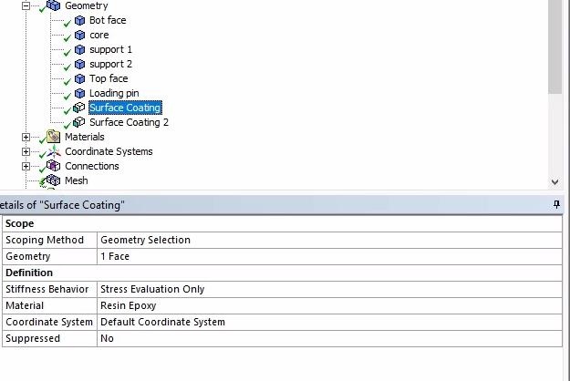The image size is (570, 381).
Task: Select the Geometry tree label
Action: click(86, 5)
